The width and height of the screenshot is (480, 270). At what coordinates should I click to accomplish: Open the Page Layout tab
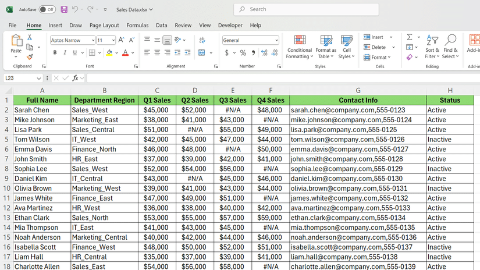104,26
